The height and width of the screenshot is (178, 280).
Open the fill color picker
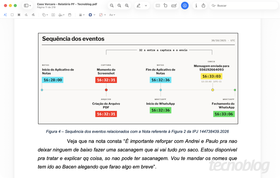coord(102,15)
